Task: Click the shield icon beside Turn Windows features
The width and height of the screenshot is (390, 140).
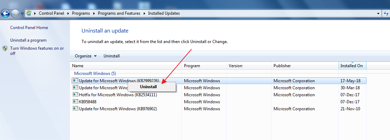Action: pyautogui.click(x=5, y=49)
